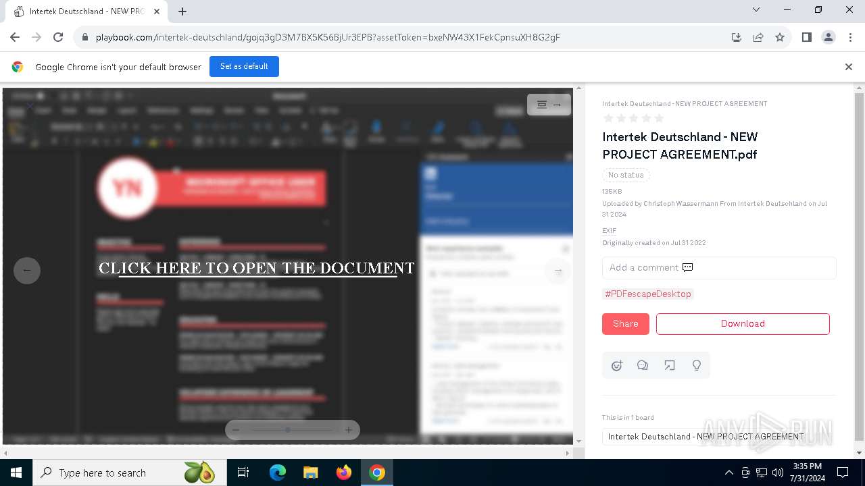Viewport: 865px width, 486px height.
Task: Go to previous asset with left arrow
Action: [27, 271]
